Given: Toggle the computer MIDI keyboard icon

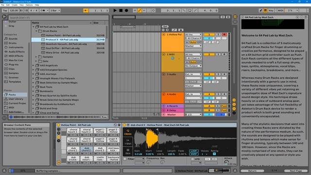Looking at the screenshot, I should tap(265, 10).
